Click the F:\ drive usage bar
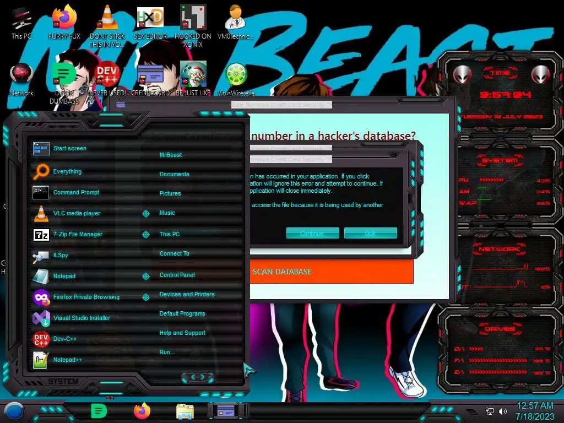The height and width of the screenshot is (423, 564). [498, 360]
